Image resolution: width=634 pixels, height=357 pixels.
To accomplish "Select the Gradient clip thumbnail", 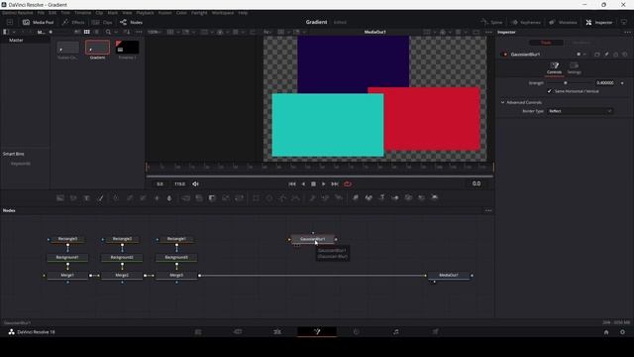I will pyautogui.click(x=97, y=48).
